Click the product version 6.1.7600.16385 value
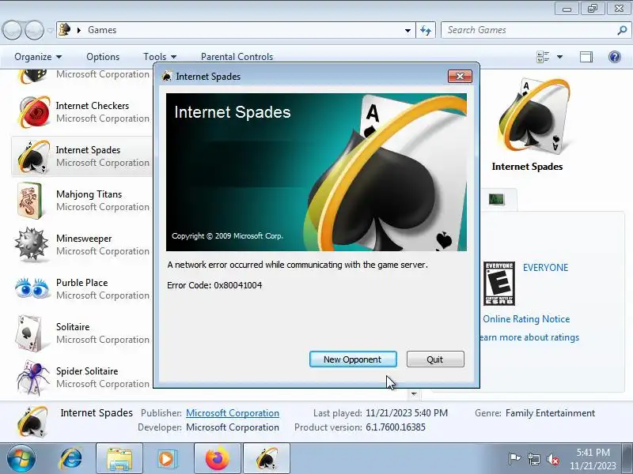Screen dimensions: 633x474 pyautogui.click(x=396, y=427)
